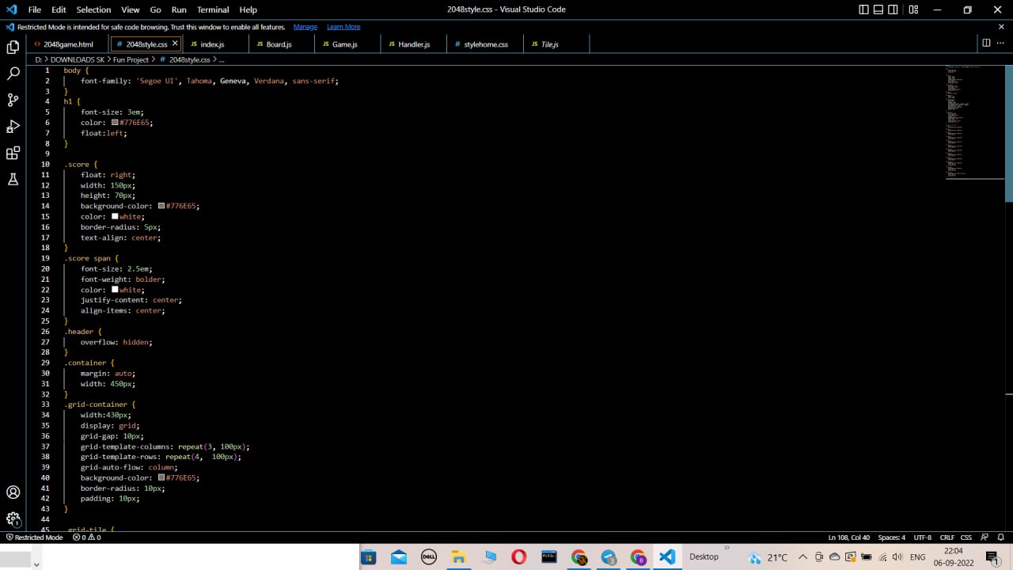Show hidden system tray icons chevron

pos(802,557)
